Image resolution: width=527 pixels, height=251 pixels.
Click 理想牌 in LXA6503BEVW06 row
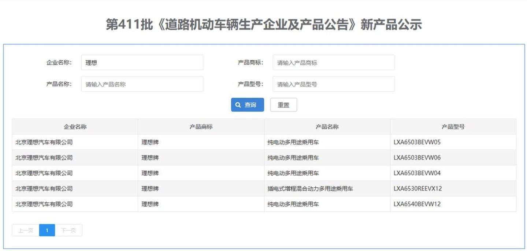(x=150, y=158)
